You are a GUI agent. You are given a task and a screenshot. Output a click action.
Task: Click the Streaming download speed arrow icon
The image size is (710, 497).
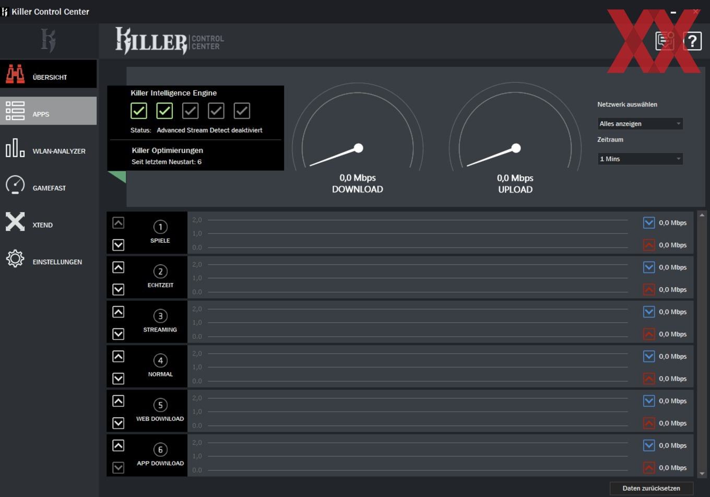(649, 312)
